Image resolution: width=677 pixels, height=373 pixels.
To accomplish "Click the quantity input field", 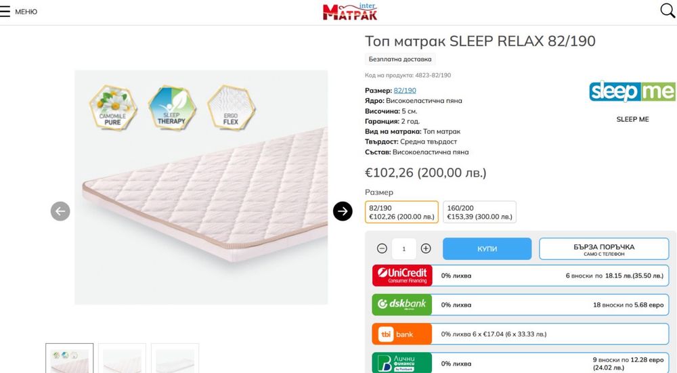I will 404,248.
